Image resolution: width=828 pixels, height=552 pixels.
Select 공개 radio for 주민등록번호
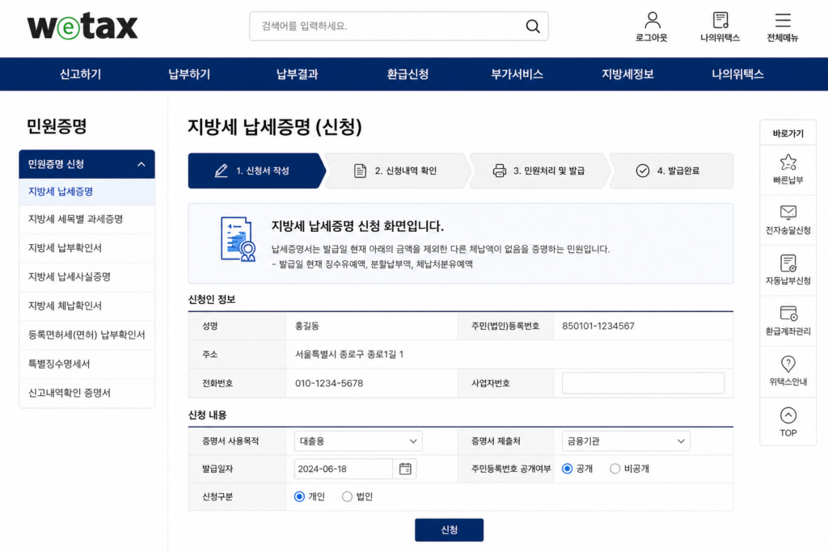coord(567,469)
